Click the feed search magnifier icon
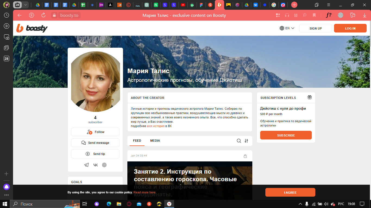Image resolution: width=371 pixels, height=208 pixels. click(239, 141)
